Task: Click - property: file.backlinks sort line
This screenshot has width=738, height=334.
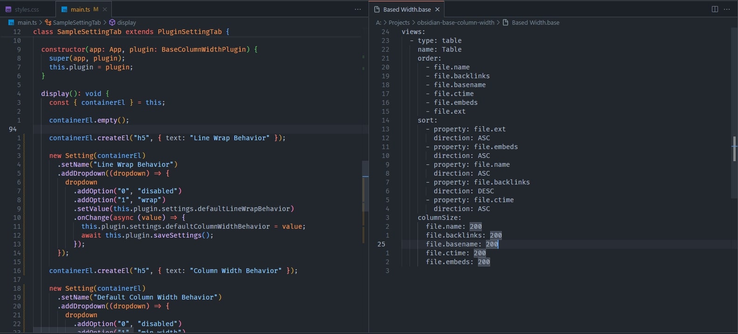Action: coord(478,182)
